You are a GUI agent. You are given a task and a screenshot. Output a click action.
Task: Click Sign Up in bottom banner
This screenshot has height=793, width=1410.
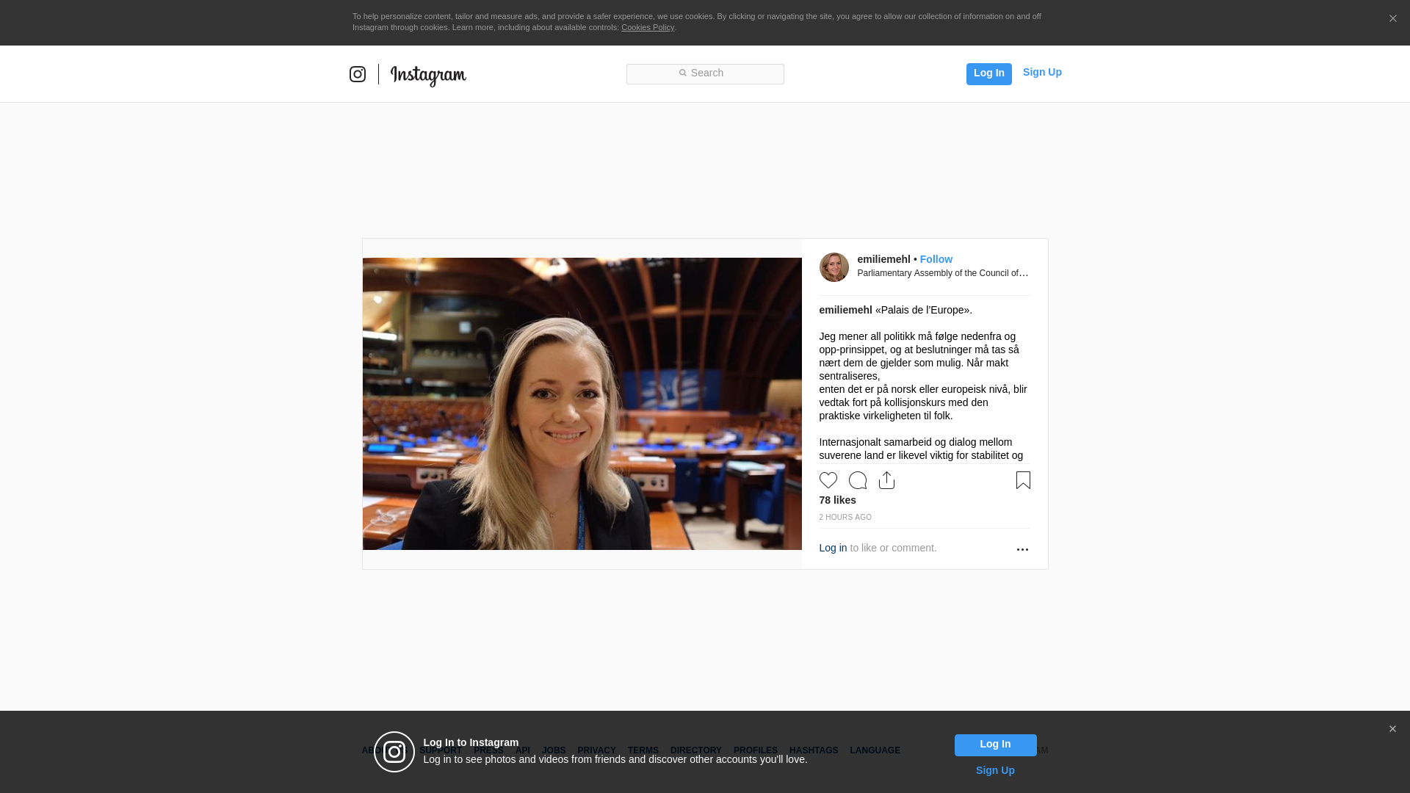[995, 770]
